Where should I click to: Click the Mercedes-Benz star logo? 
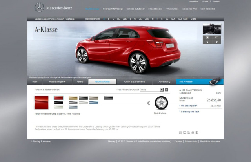39,7
